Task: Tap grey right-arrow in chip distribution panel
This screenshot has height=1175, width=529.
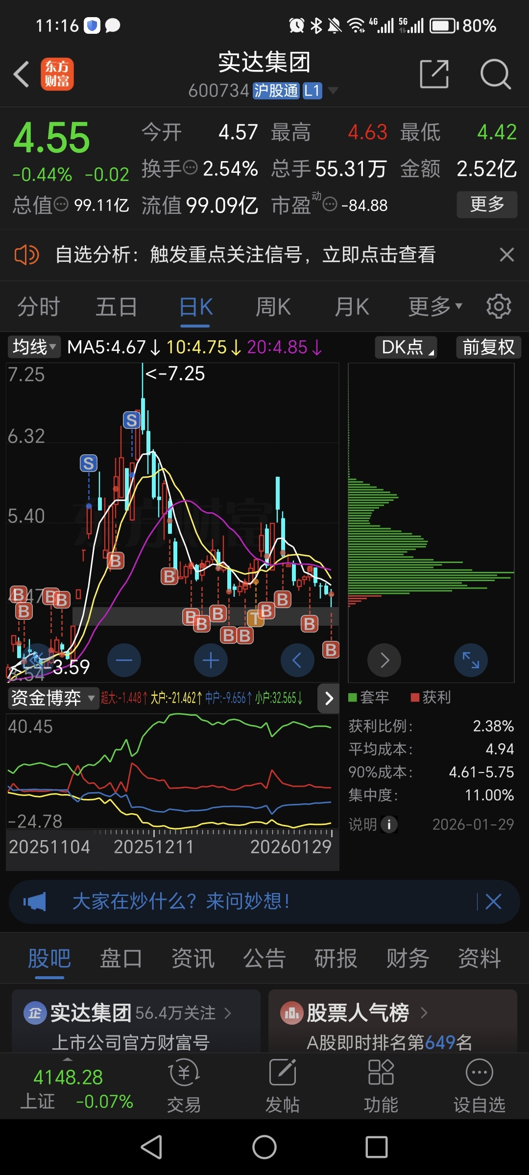Action: 385,660
